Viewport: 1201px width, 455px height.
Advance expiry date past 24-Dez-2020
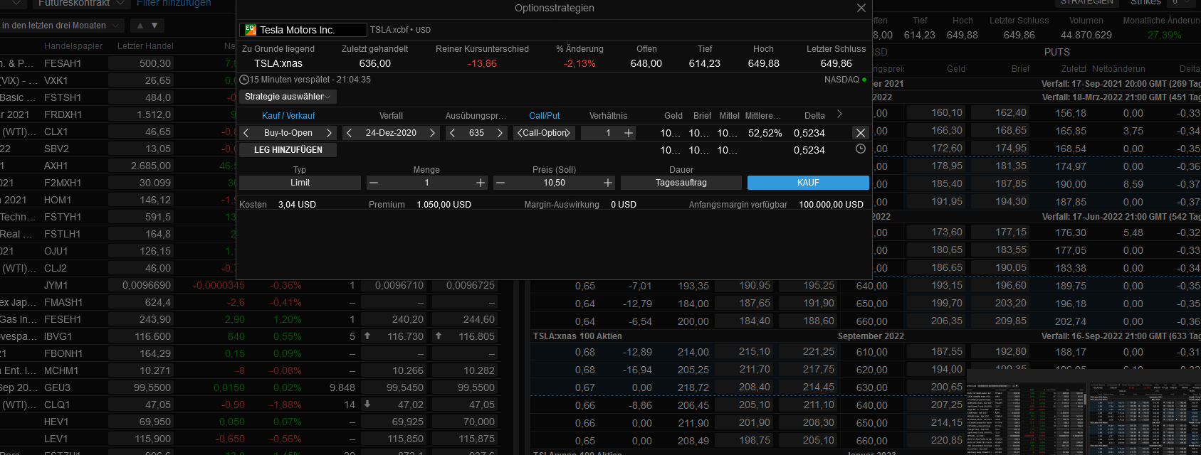pyautogui.click(x=432, y=133)
